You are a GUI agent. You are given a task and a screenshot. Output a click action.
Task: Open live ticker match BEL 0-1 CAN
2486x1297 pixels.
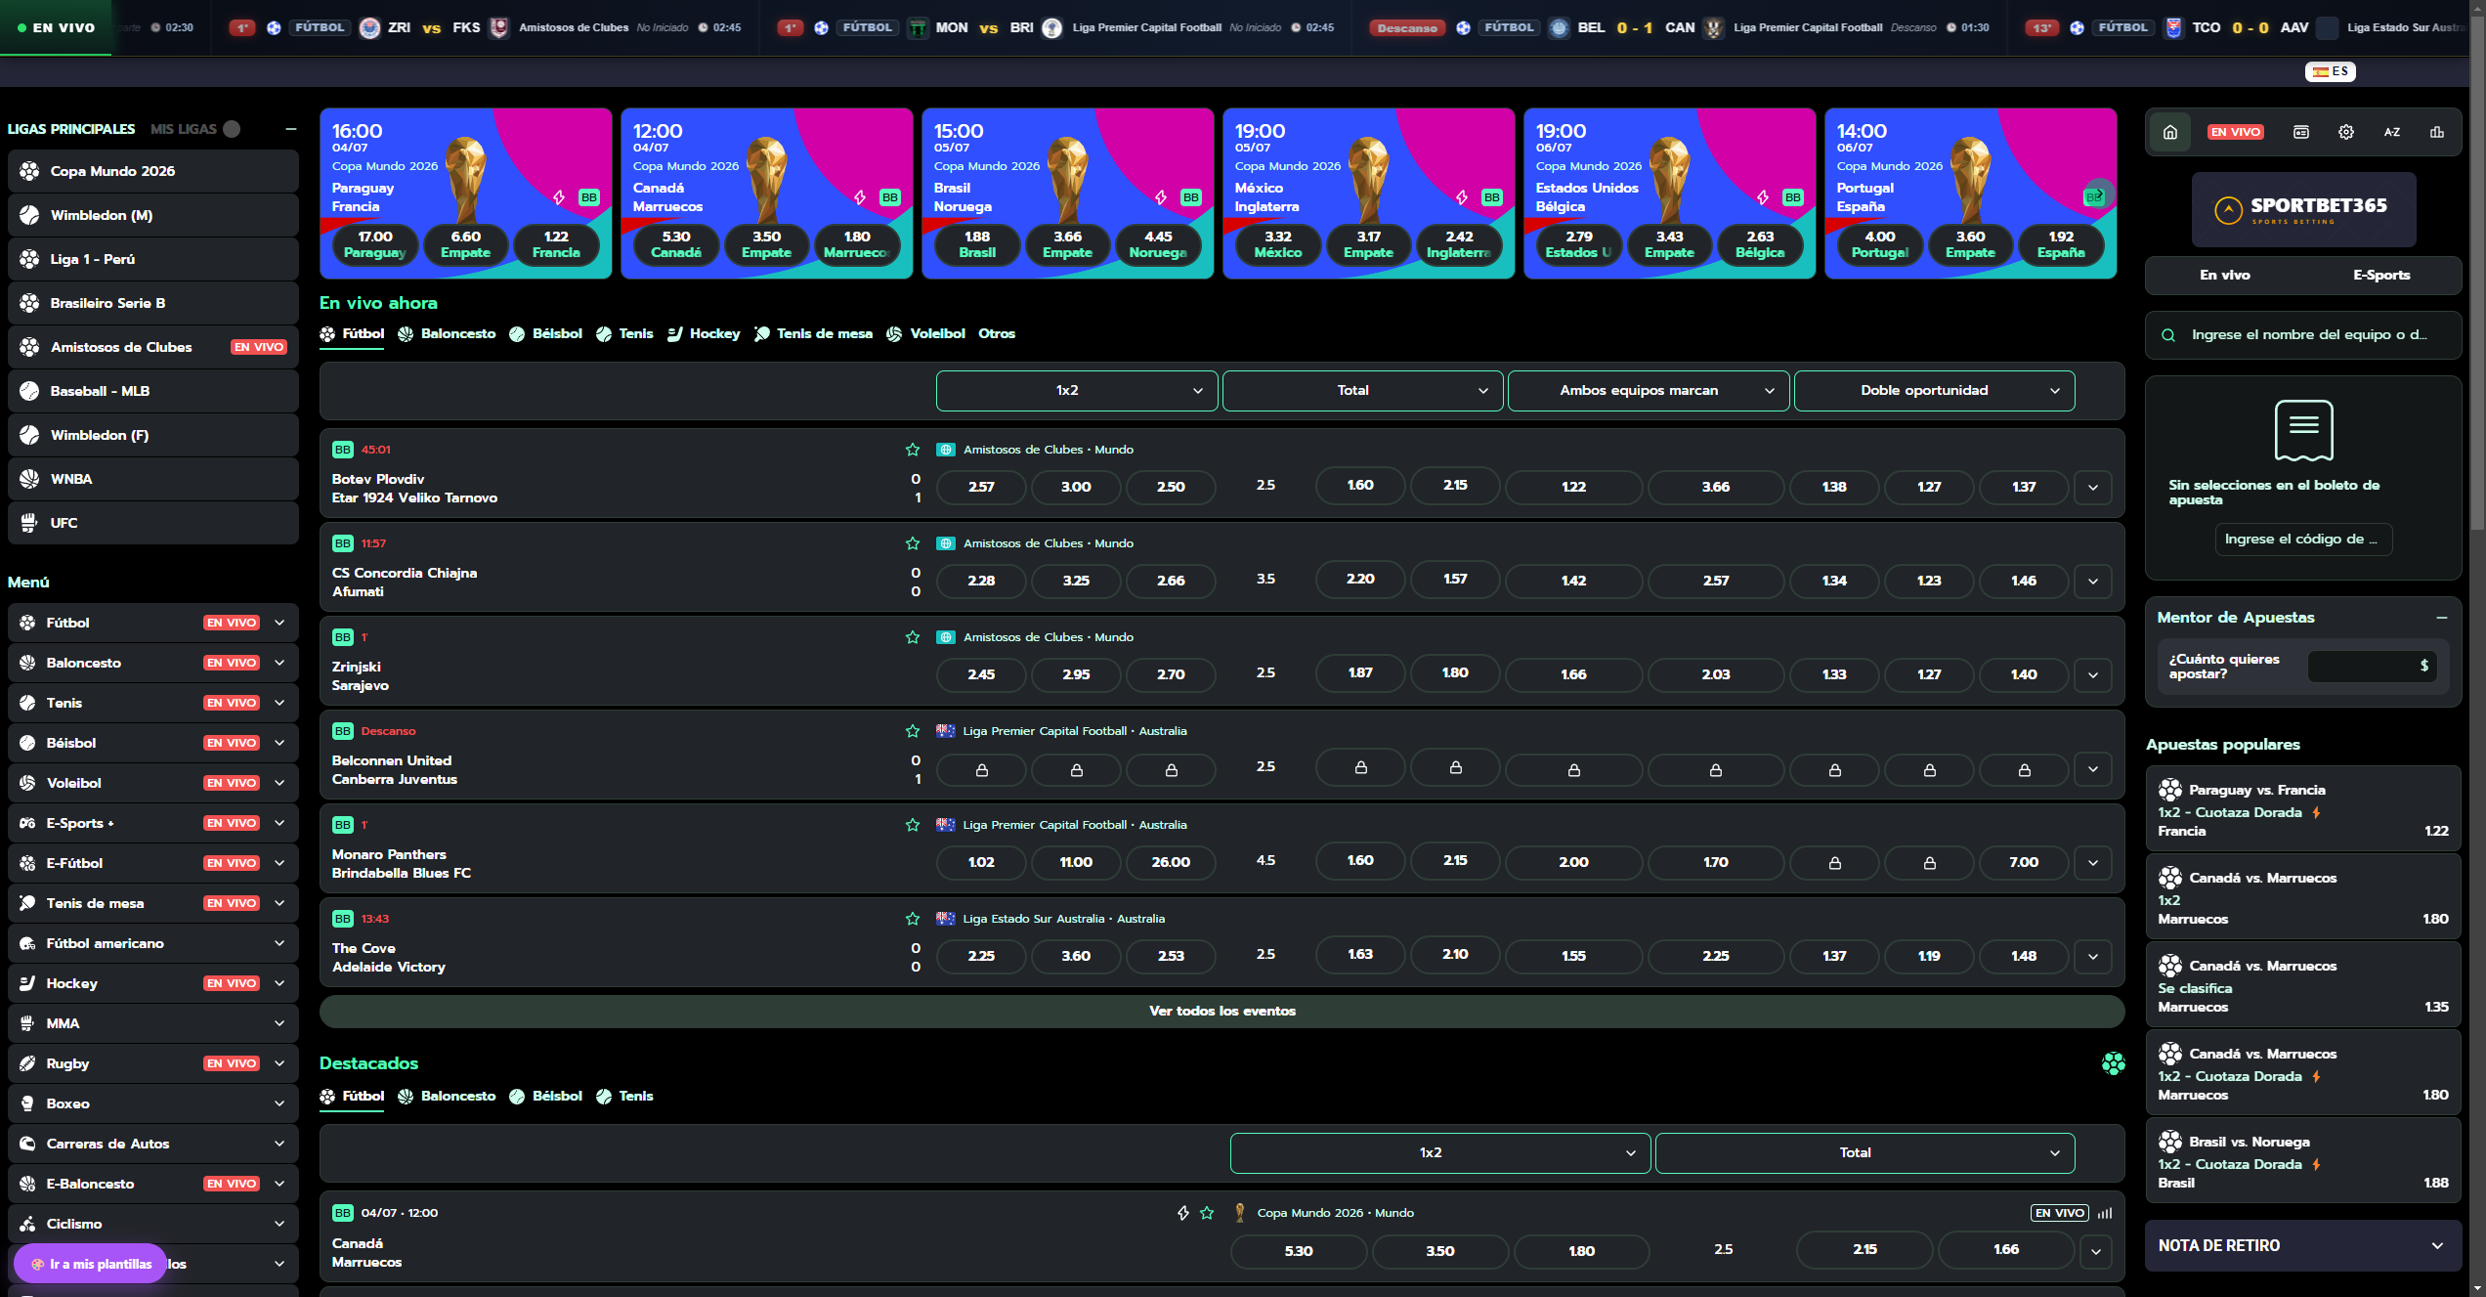1679,27
